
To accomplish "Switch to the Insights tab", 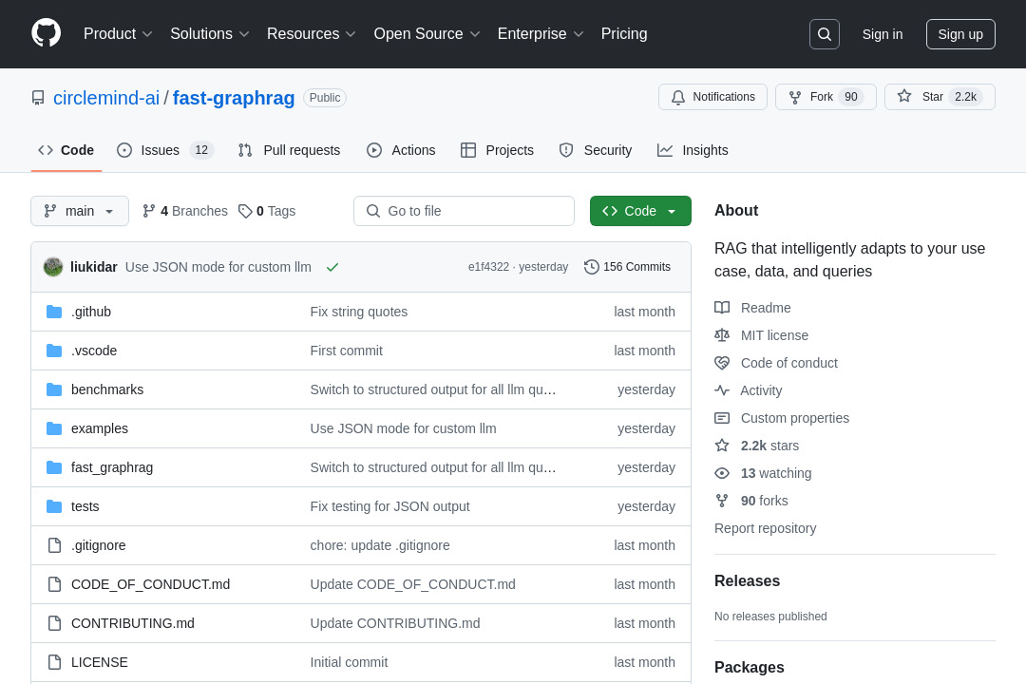I will (x=693, y=150).
